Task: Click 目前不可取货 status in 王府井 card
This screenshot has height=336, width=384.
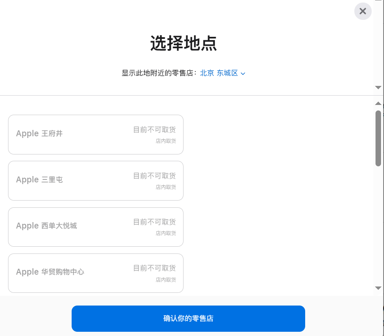Action: pyautogui.click(x=154, y=130)
